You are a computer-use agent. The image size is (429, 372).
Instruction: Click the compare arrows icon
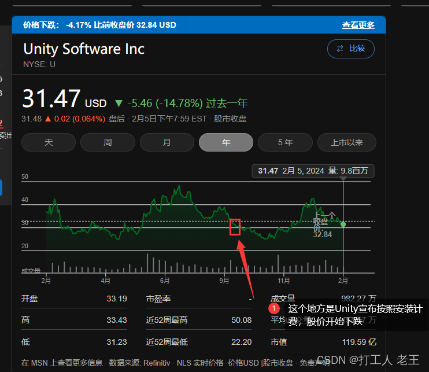click(340, 49)
